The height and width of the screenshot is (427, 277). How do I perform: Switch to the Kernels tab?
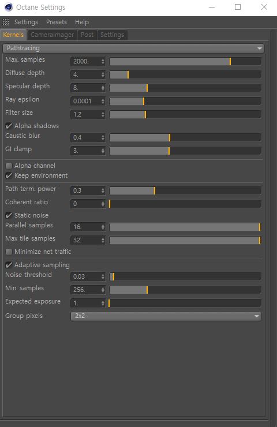pos(13,35)
